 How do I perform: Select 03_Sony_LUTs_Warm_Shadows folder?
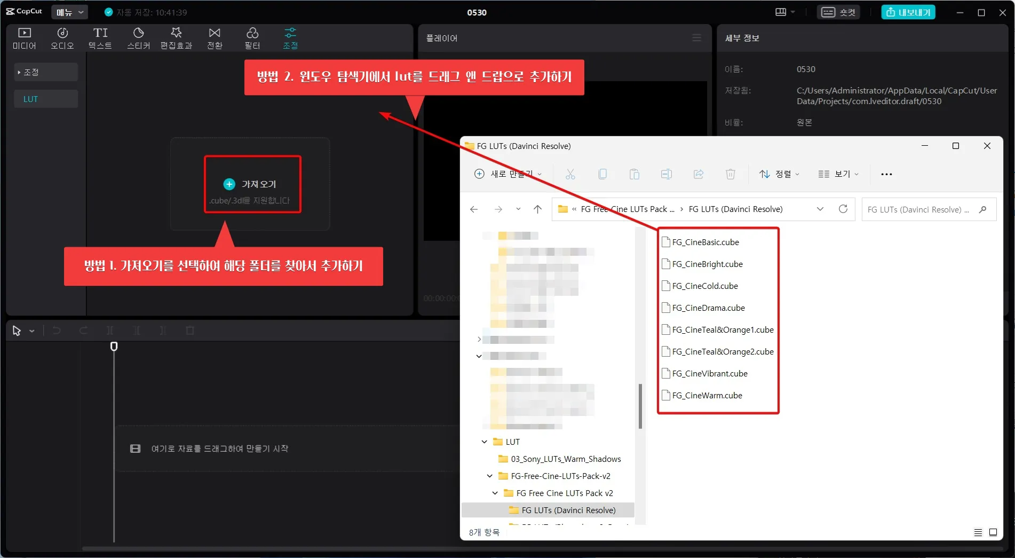(560, 459)
